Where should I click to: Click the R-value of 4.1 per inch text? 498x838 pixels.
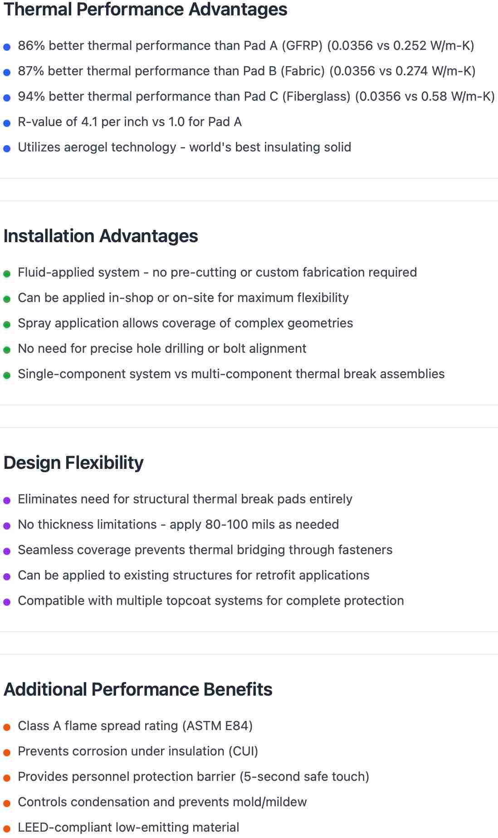129,122
